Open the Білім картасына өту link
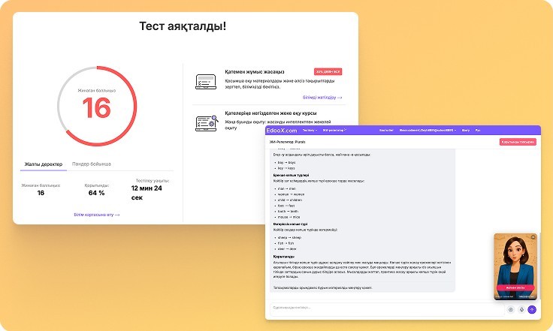Image resolution: width=553 pixels, height=331 pixels. click(x=97, y=215)
